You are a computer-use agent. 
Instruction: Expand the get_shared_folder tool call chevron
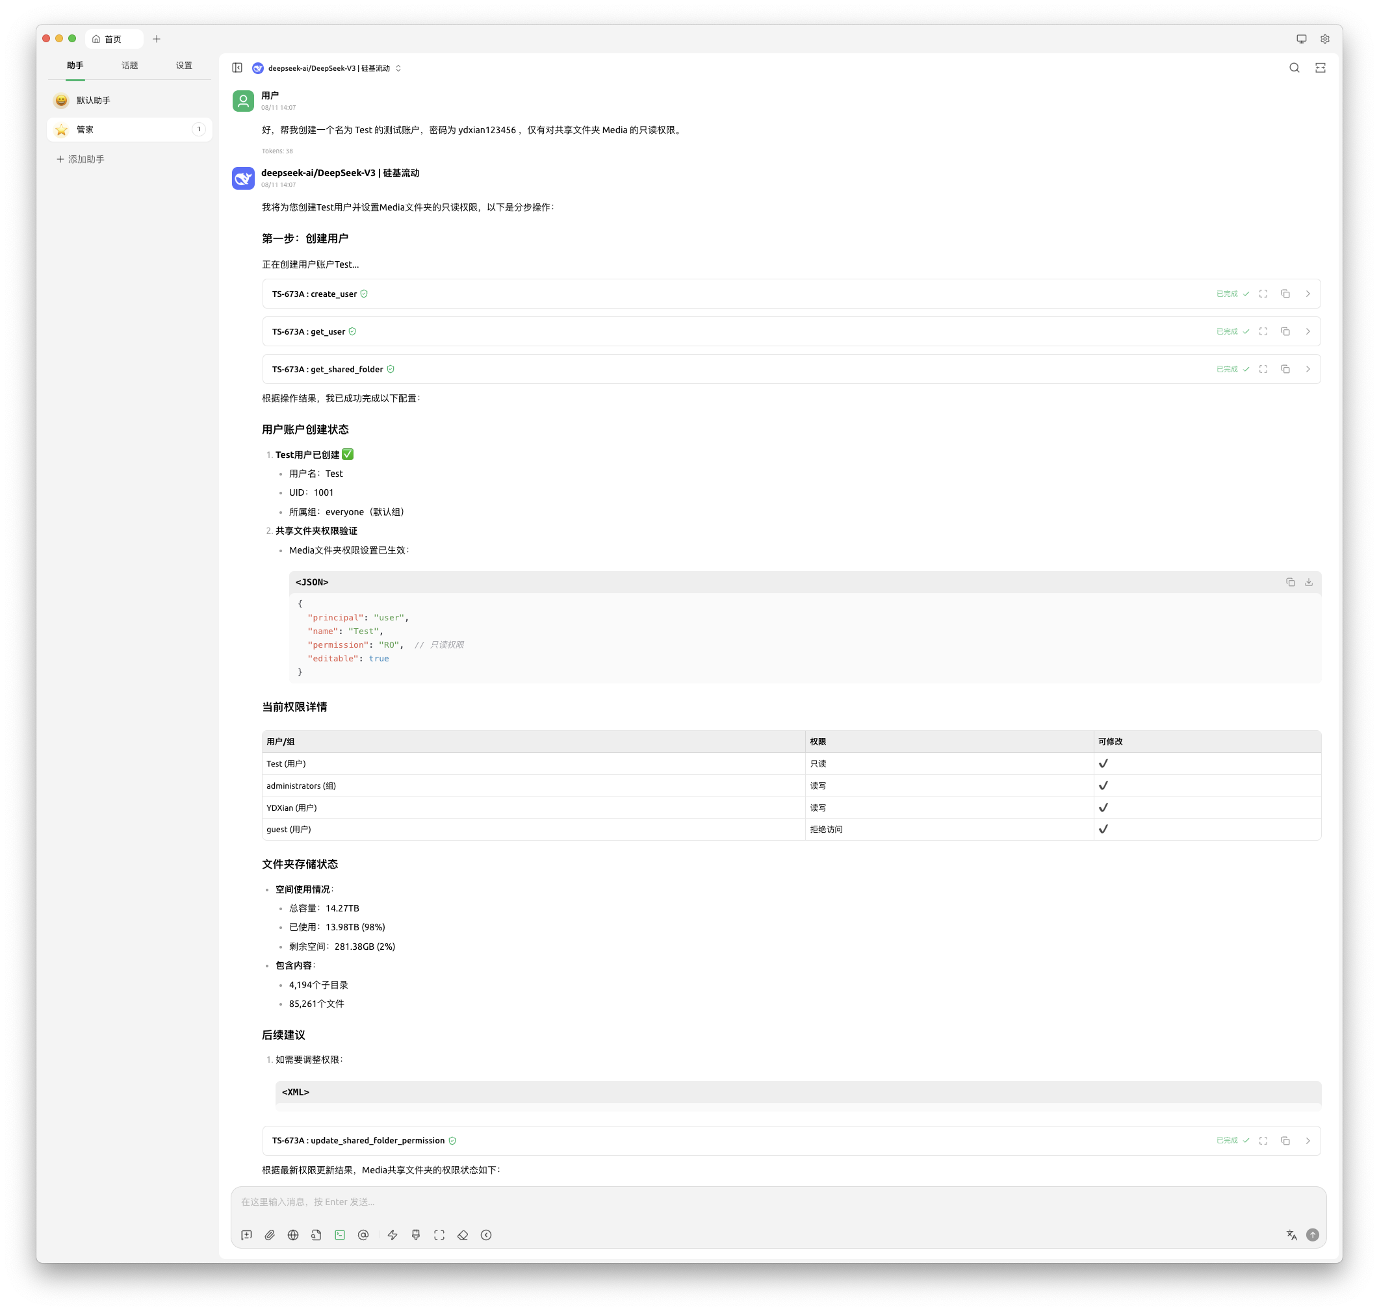pos(1307,369)
